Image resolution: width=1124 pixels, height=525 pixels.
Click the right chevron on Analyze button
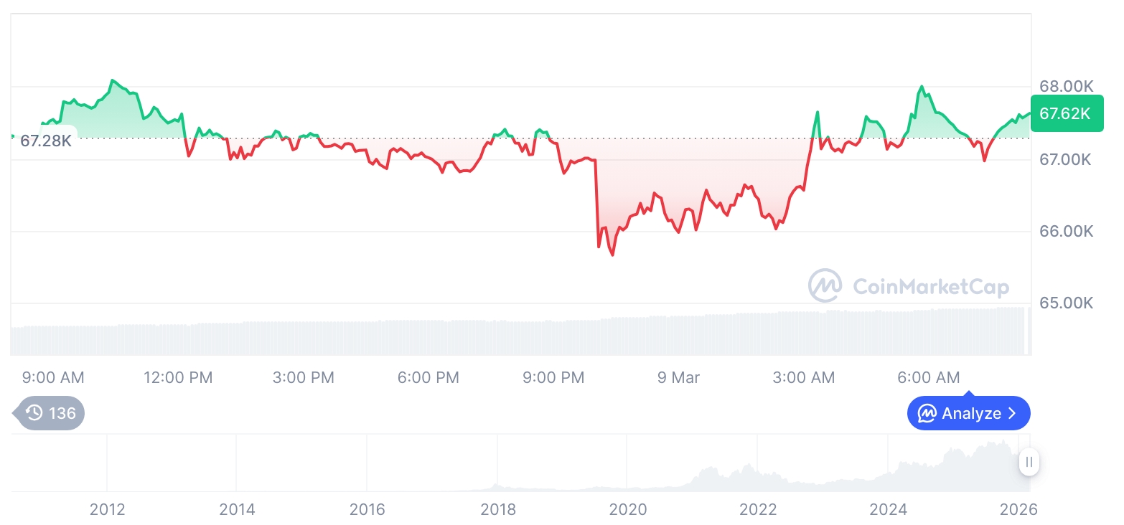click(1012, 413)
